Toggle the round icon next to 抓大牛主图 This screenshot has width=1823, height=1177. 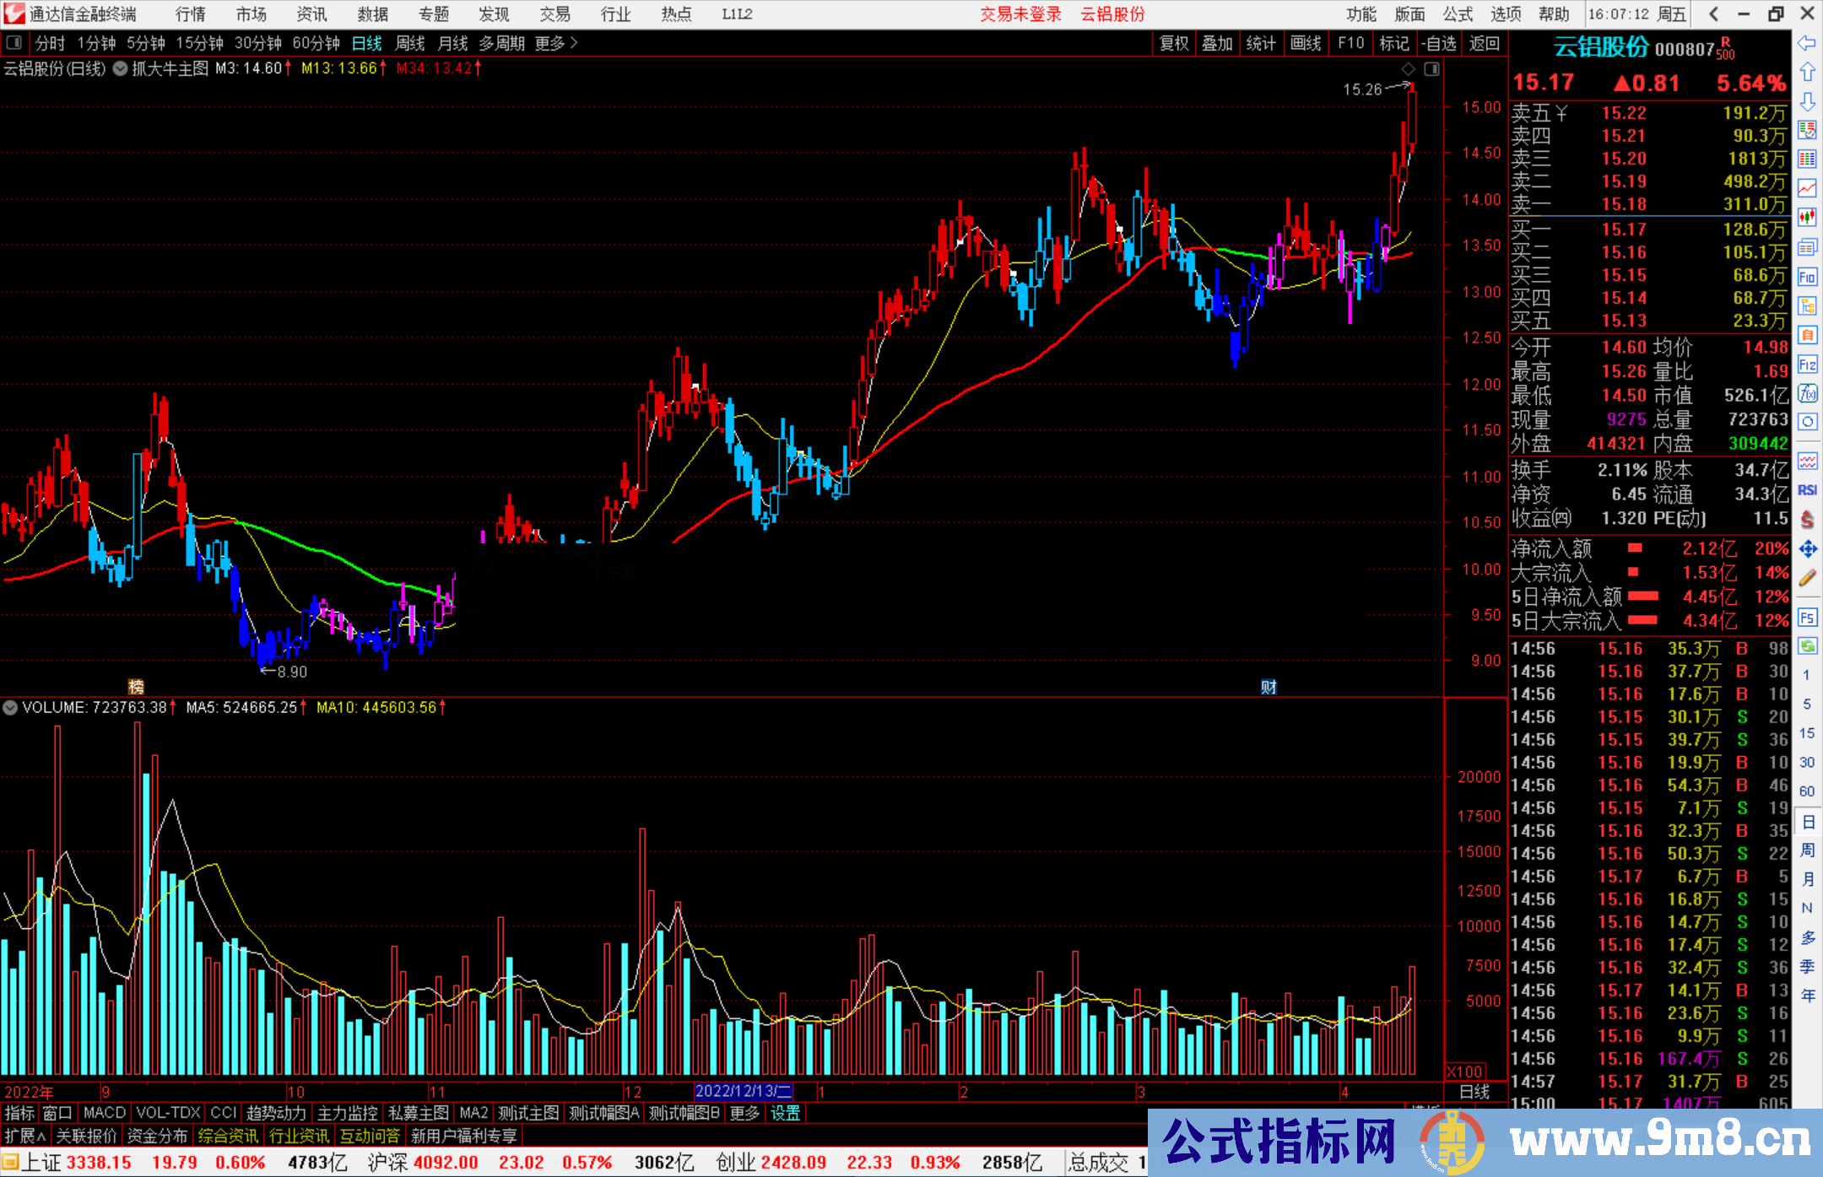120,68
